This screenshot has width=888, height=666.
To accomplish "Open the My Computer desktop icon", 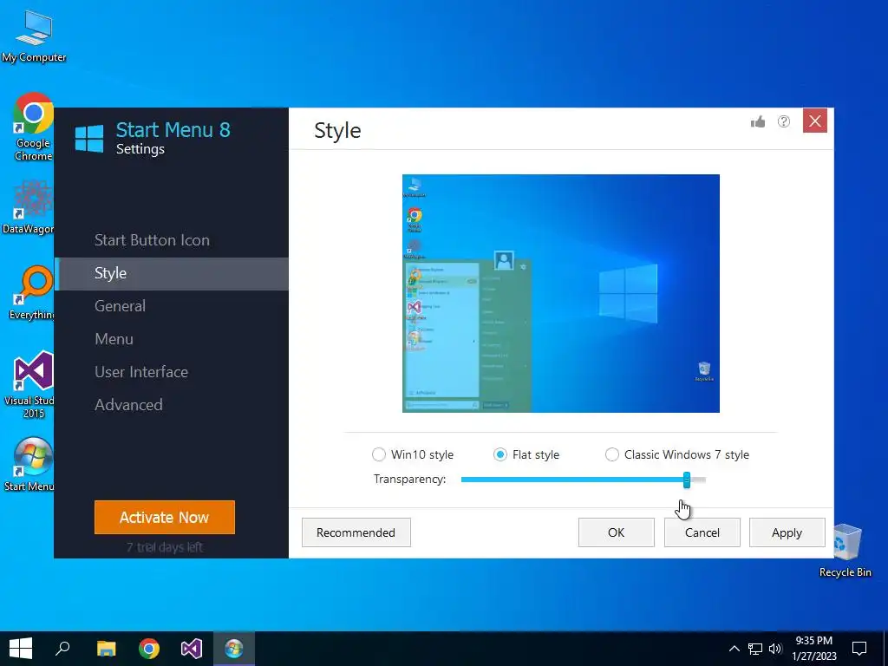I will 34,36.
